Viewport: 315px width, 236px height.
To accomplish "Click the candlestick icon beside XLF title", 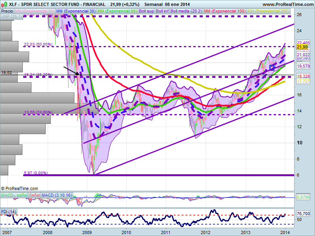I will [x=4, y=4].
